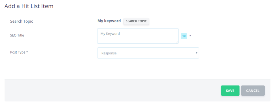Screen dimensions: 274x105
Task: Click the SEO Title field label
Action: (17, 35)
